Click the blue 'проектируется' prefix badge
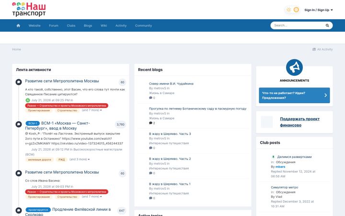This screenshot has width=345, height=216. tap(38, 210)
